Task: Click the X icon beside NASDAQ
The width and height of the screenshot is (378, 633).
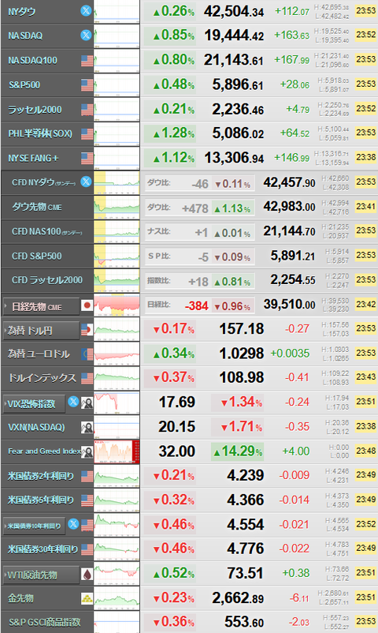Action: (86, 35)
